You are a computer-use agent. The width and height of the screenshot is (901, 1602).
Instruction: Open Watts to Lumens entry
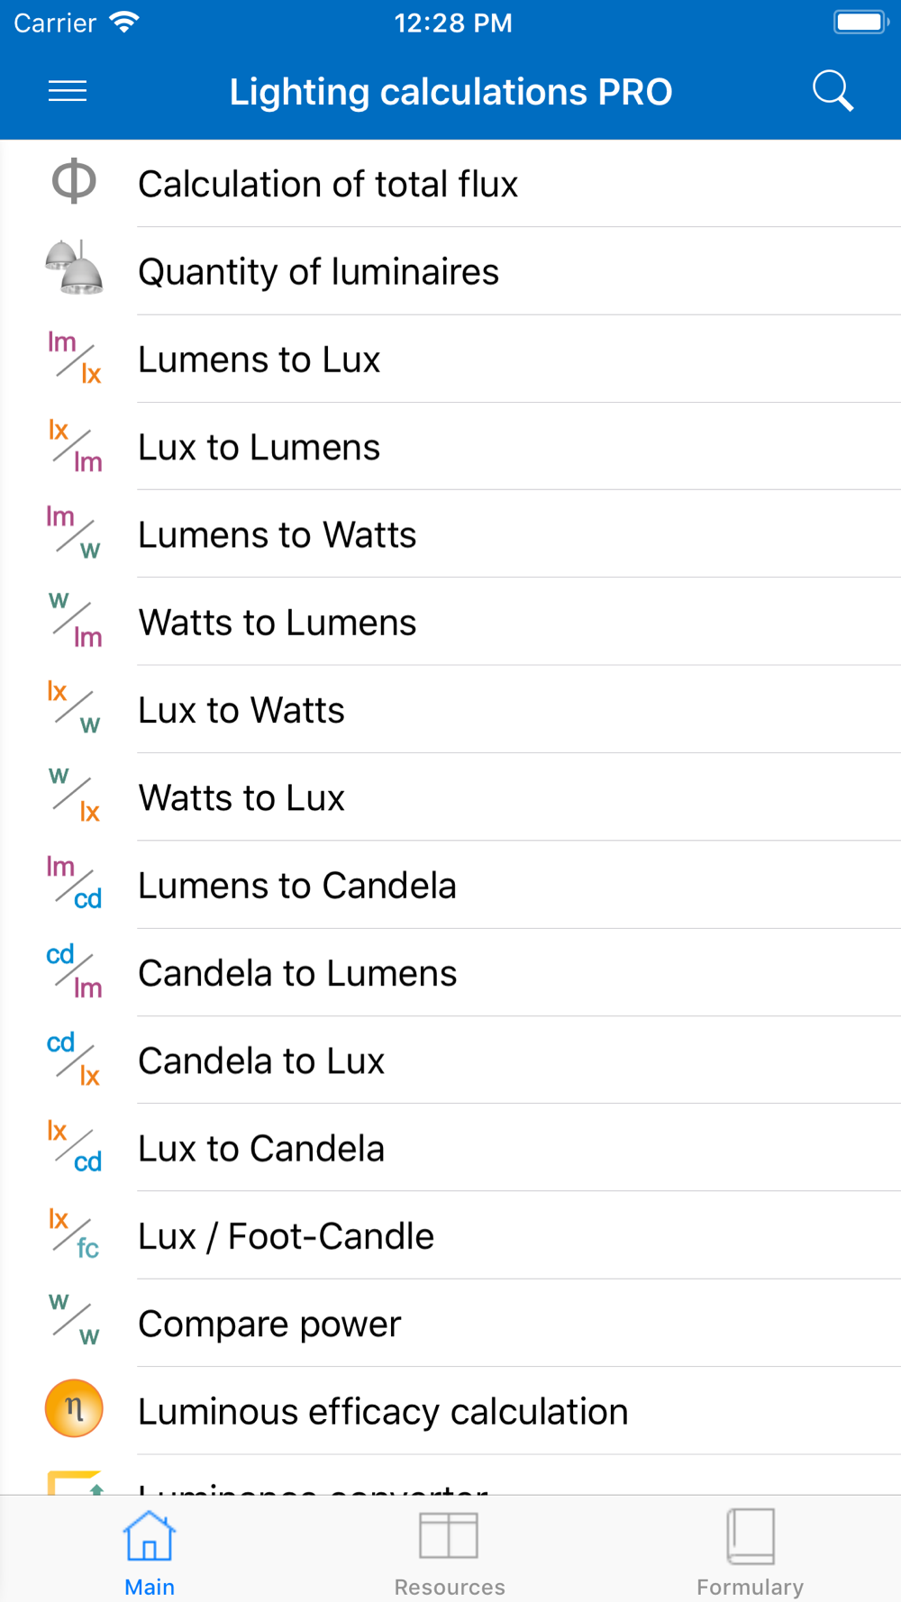(x=450, y=622)
